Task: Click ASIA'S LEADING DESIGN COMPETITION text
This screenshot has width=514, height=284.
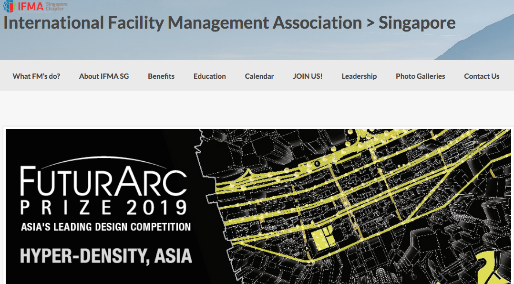Action: [105, 227]
